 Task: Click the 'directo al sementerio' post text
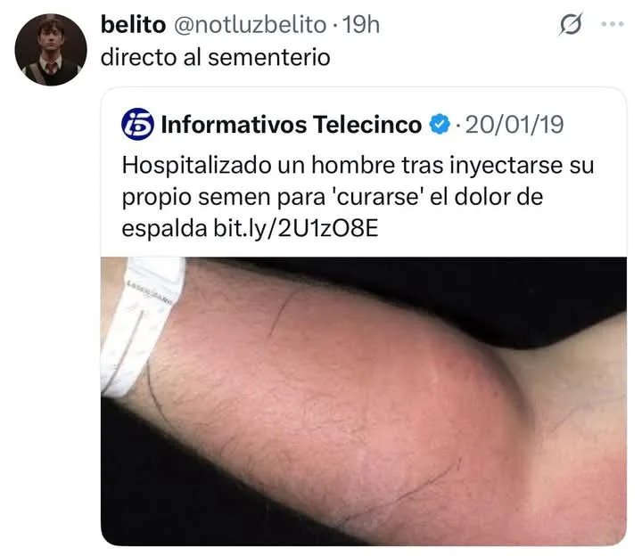coord(216,57)
